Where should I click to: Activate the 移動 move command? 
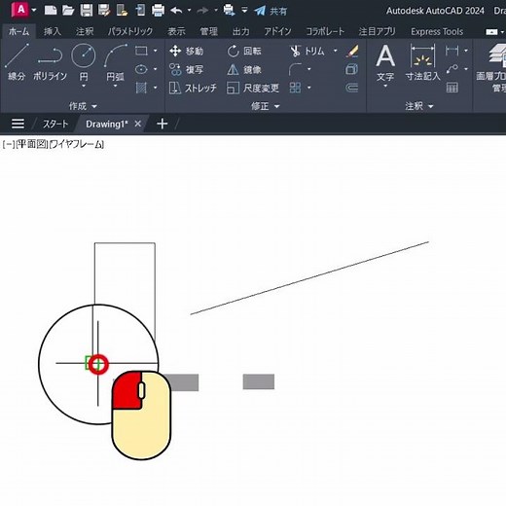[187, 51]
